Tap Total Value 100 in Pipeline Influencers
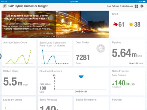 [43, 88]
